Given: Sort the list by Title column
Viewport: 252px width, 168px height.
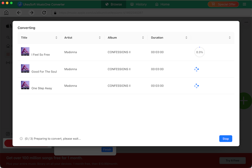Looking at the screenshot, I should pyautogui.click(x=56, y=38).
